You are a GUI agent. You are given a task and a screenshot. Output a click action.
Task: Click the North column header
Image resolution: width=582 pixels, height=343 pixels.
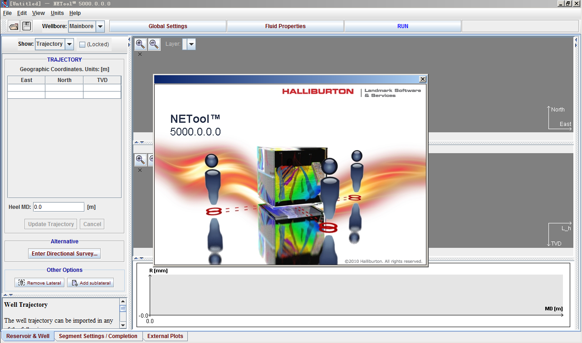pos(64,80)
